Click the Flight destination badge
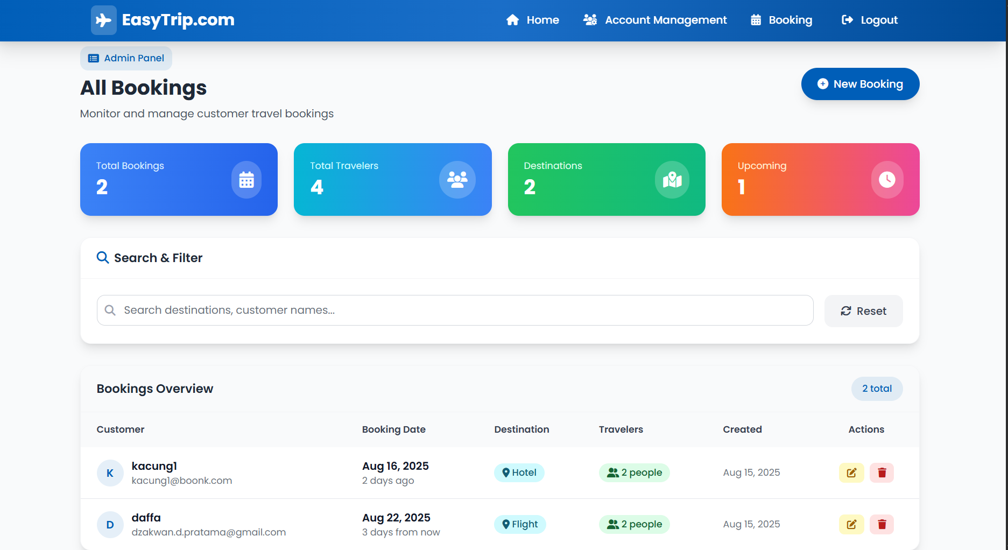Screen dimensions: 1008x550 click(x=519, y=524)
